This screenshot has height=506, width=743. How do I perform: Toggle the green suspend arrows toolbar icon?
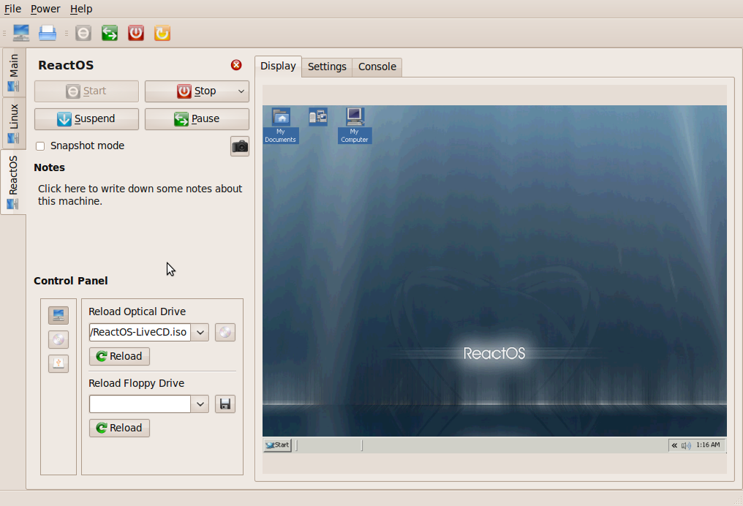coord(109,33)
